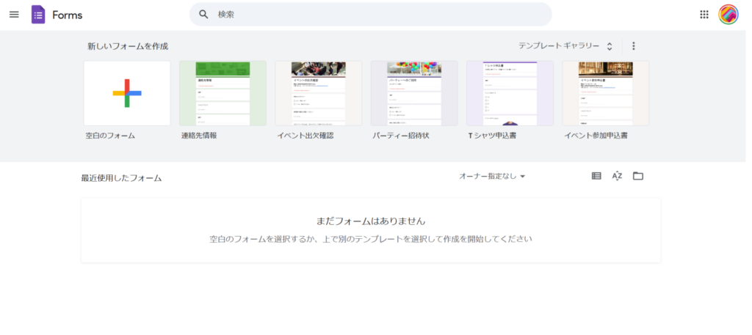Choose the イベント出欠確認 template

tap(318, 93)
